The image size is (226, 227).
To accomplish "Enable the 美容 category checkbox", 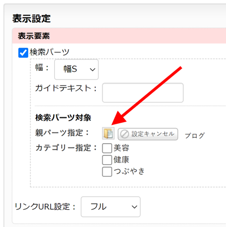I will [107, 148].
